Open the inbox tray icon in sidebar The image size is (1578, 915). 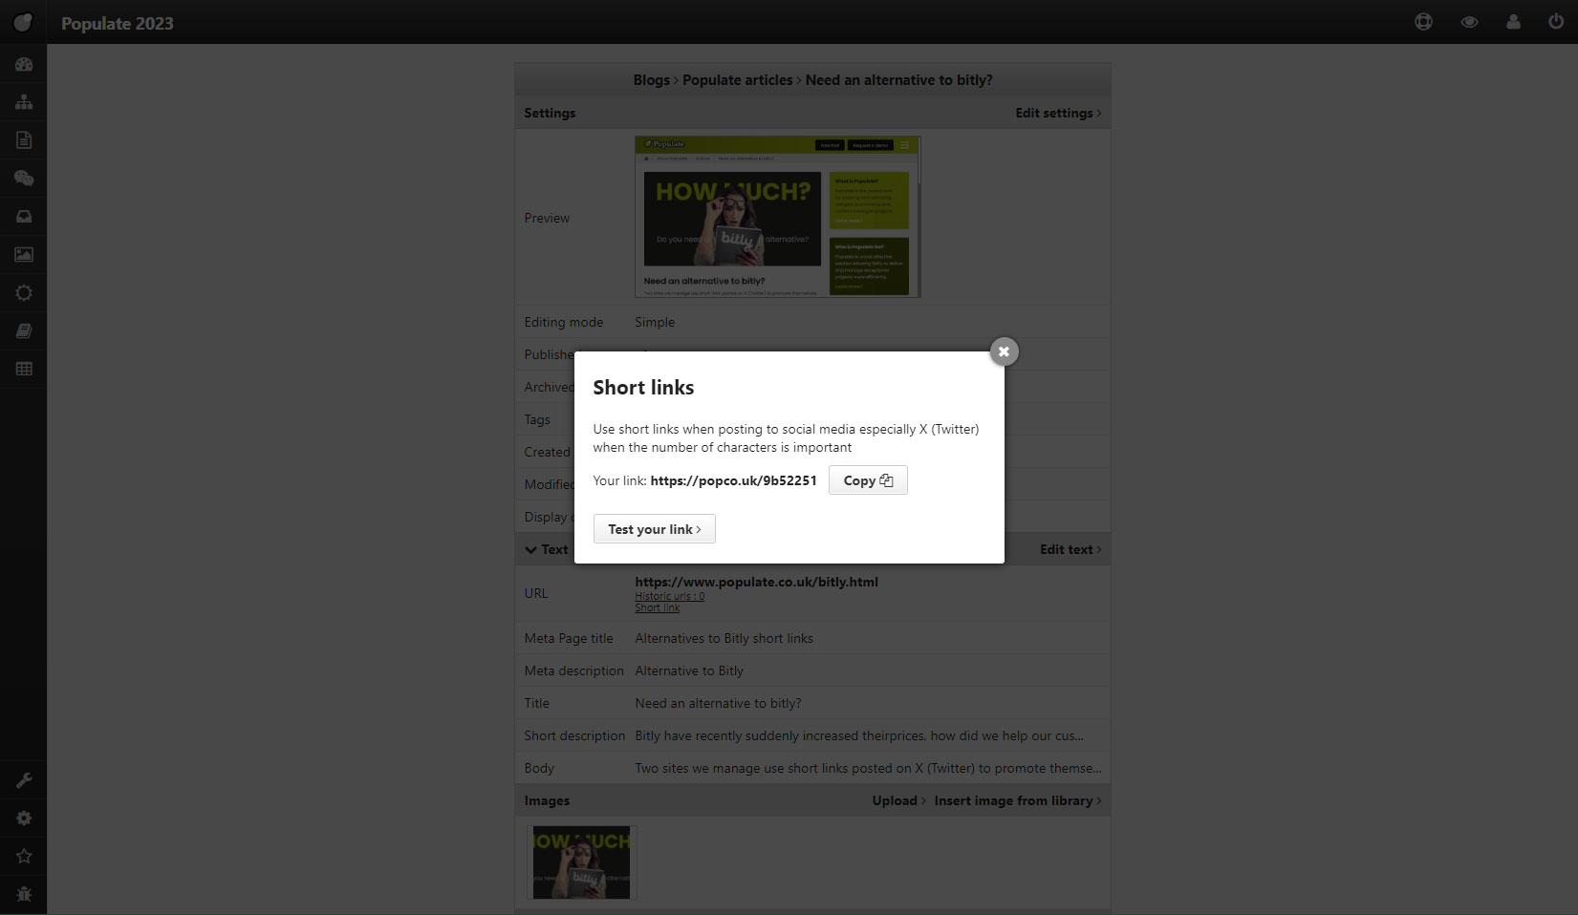point(24,217)
